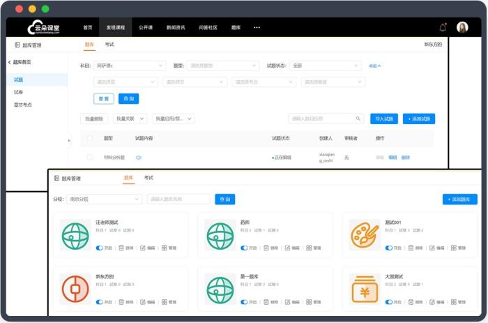Click the 删除 trash icon on the 汪老师测试 card

(x=121, y=248)
